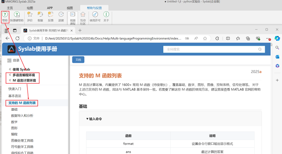Open browser essentials heart icon
This screenshot has width=282, height=154.
pyautogui.click(x=258, y=38)
